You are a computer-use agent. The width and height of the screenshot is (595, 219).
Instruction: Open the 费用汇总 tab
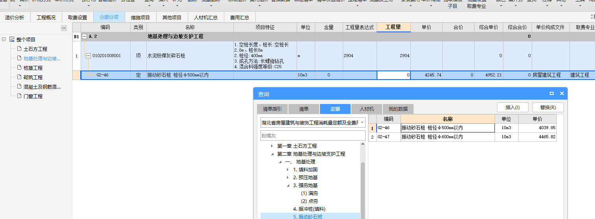[240, 17]
